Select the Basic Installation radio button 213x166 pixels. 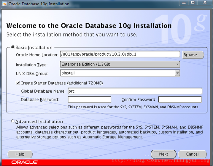[13, 47]
